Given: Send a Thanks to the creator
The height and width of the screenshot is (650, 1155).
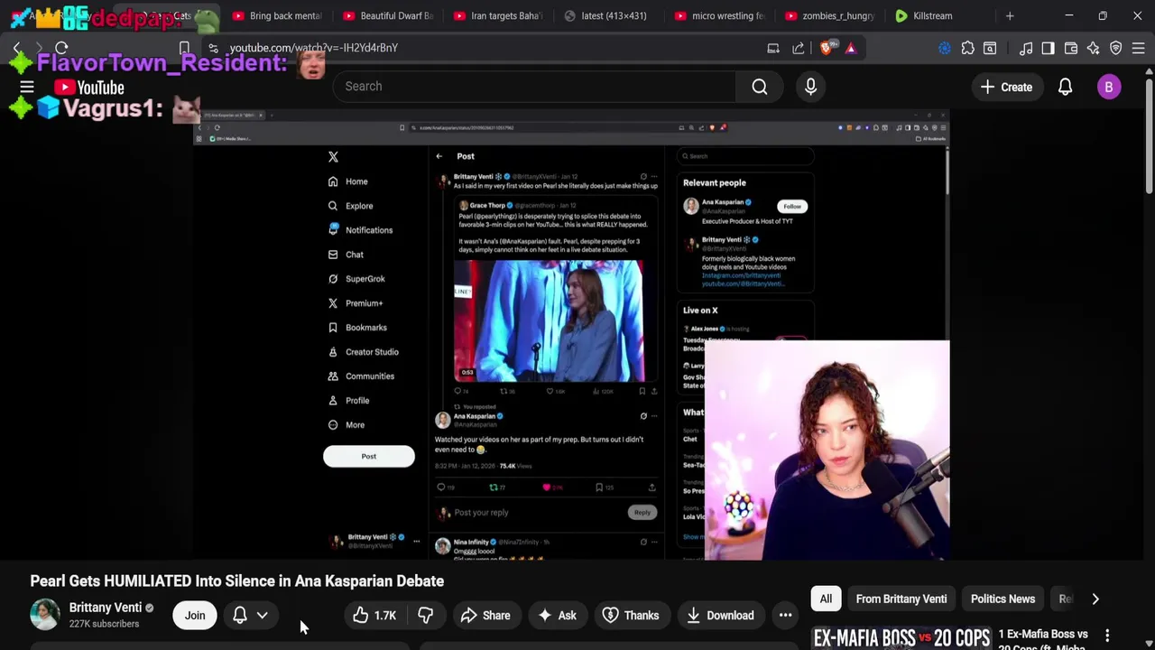Looking at the screenshot, I should point(631,616).
